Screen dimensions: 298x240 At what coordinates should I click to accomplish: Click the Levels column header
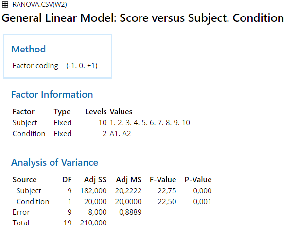point(96,112)
